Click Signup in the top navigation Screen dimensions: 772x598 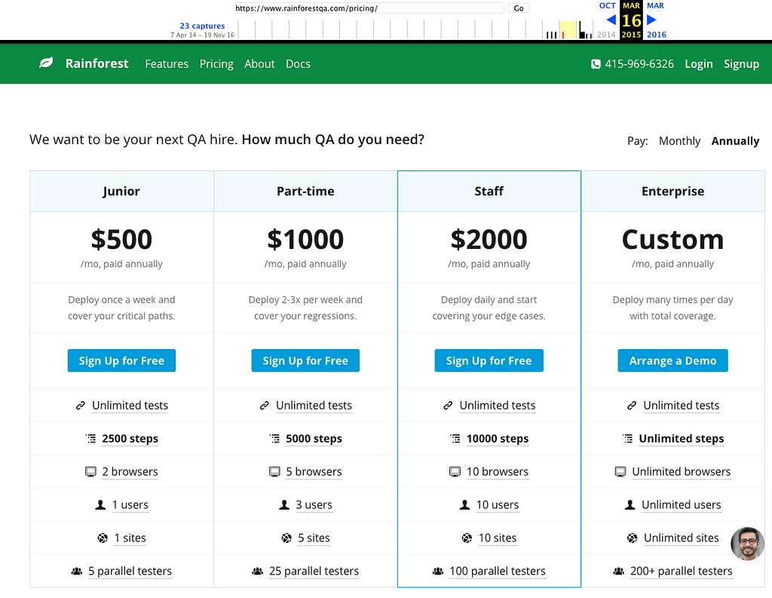point(741,64)
